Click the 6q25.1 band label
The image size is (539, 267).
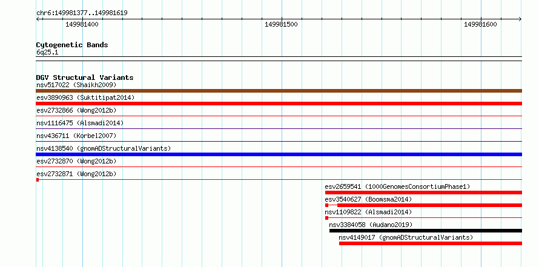[46, 52]
